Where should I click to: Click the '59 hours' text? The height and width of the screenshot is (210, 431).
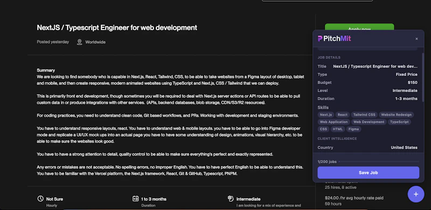pos(333,204)
